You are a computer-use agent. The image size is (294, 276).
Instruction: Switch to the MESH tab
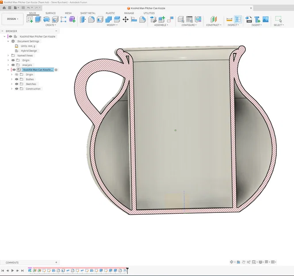tap(68, 13)
